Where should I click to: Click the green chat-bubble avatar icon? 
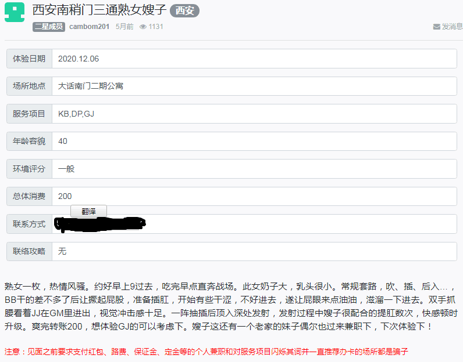(15, 12)
